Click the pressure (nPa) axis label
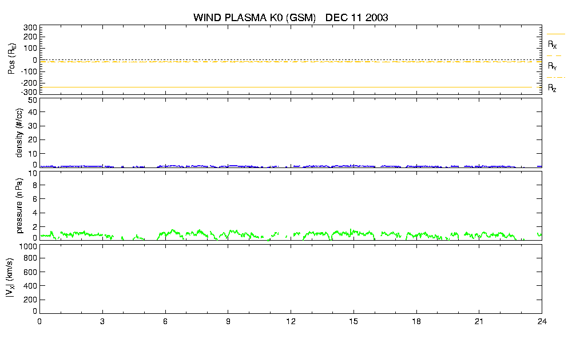This screenshot has width=568, height=343. pos(19,206)
